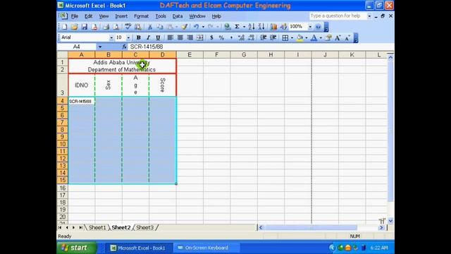Launch the Chart Wizard

point(273,27)
